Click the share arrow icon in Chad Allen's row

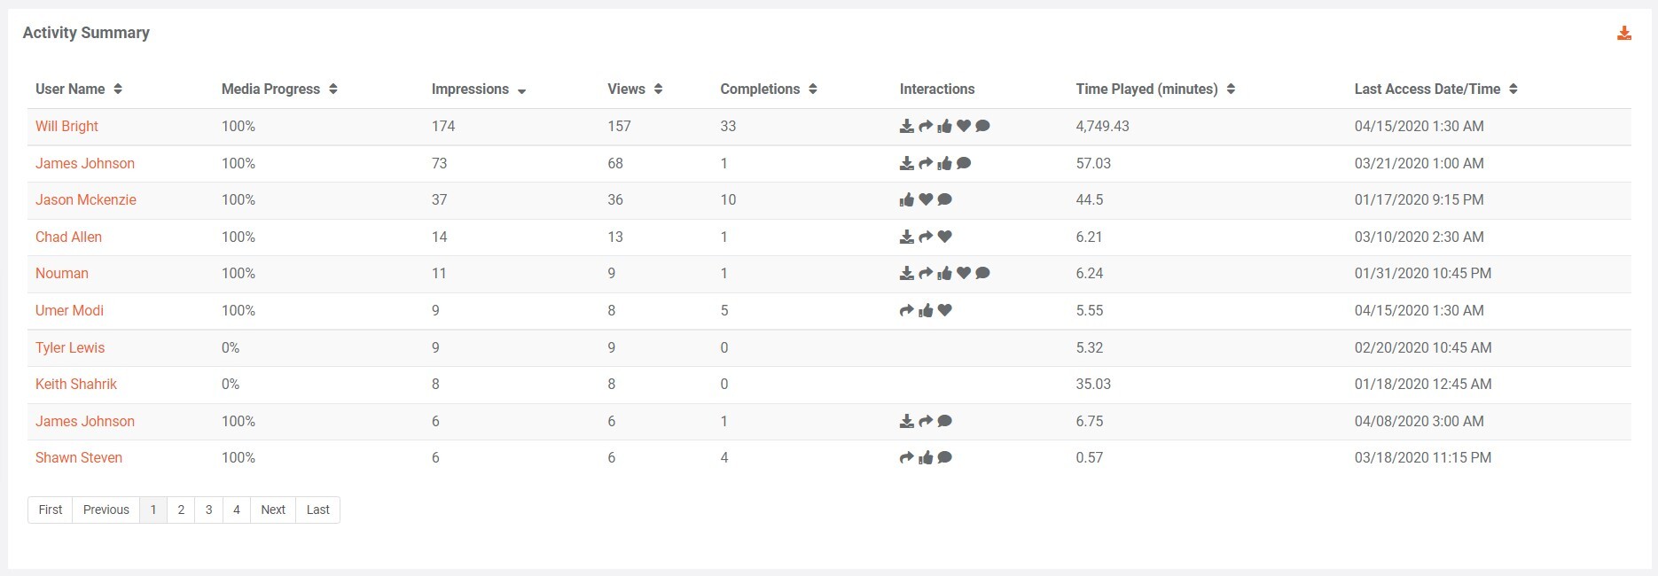[x=926, y=237]
